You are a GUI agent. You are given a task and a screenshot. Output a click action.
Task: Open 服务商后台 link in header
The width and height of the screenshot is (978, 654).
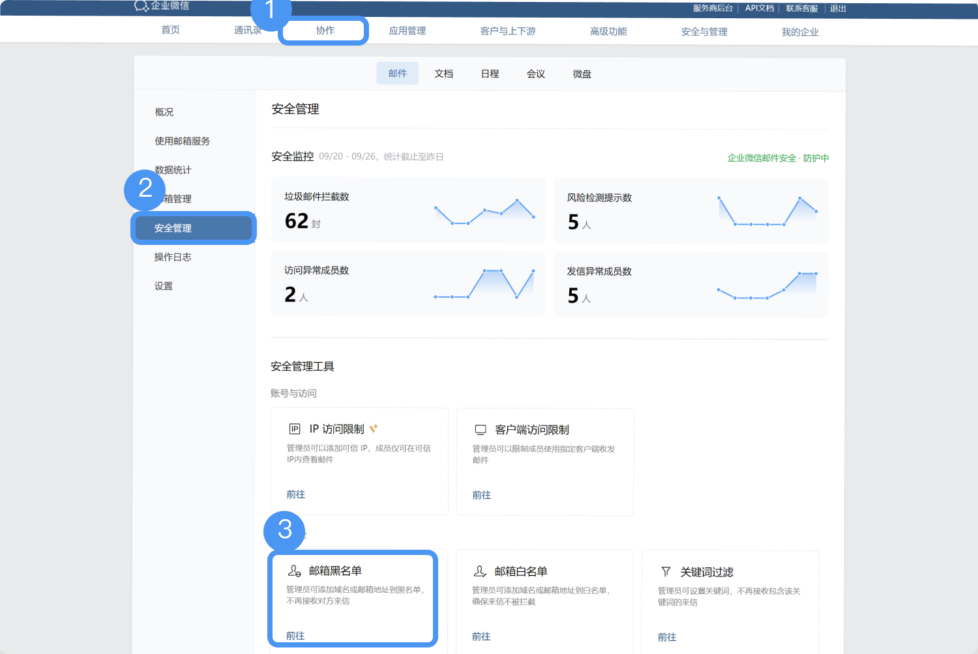[713, 8]
